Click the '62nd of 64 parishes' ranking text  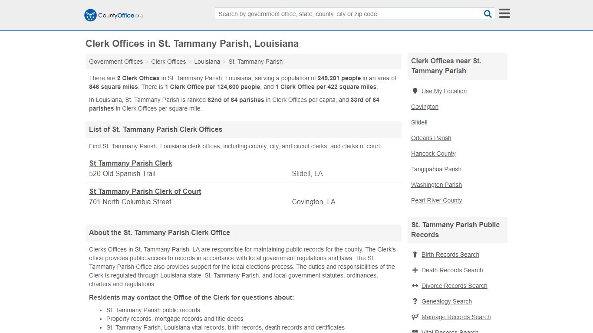click(236, 100)
